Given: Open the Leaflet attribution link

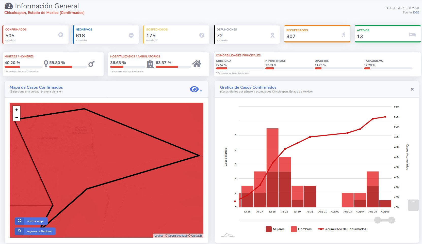Looking at the screenshot, I should 159,236.
